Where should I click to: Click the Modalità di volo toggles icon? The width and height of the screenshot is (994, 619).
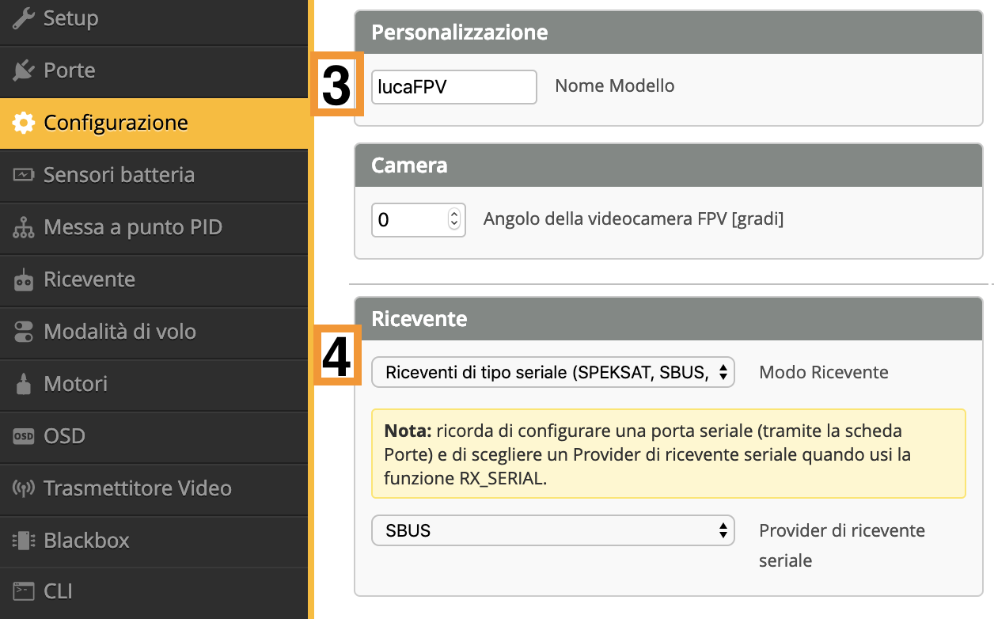pos(24,332)
